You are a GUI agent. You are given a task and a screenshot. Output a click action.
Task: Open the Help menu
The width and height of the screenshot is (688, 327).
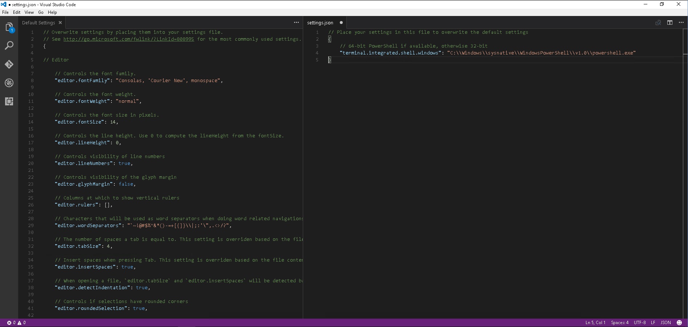tap(52, 12)
